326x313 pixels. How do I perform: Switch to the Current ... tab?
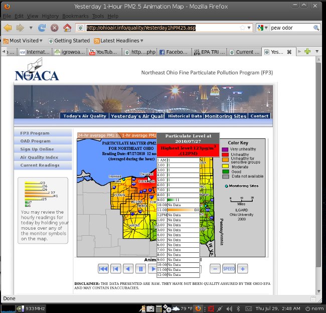pyautogui.click(x=244, y=52)
